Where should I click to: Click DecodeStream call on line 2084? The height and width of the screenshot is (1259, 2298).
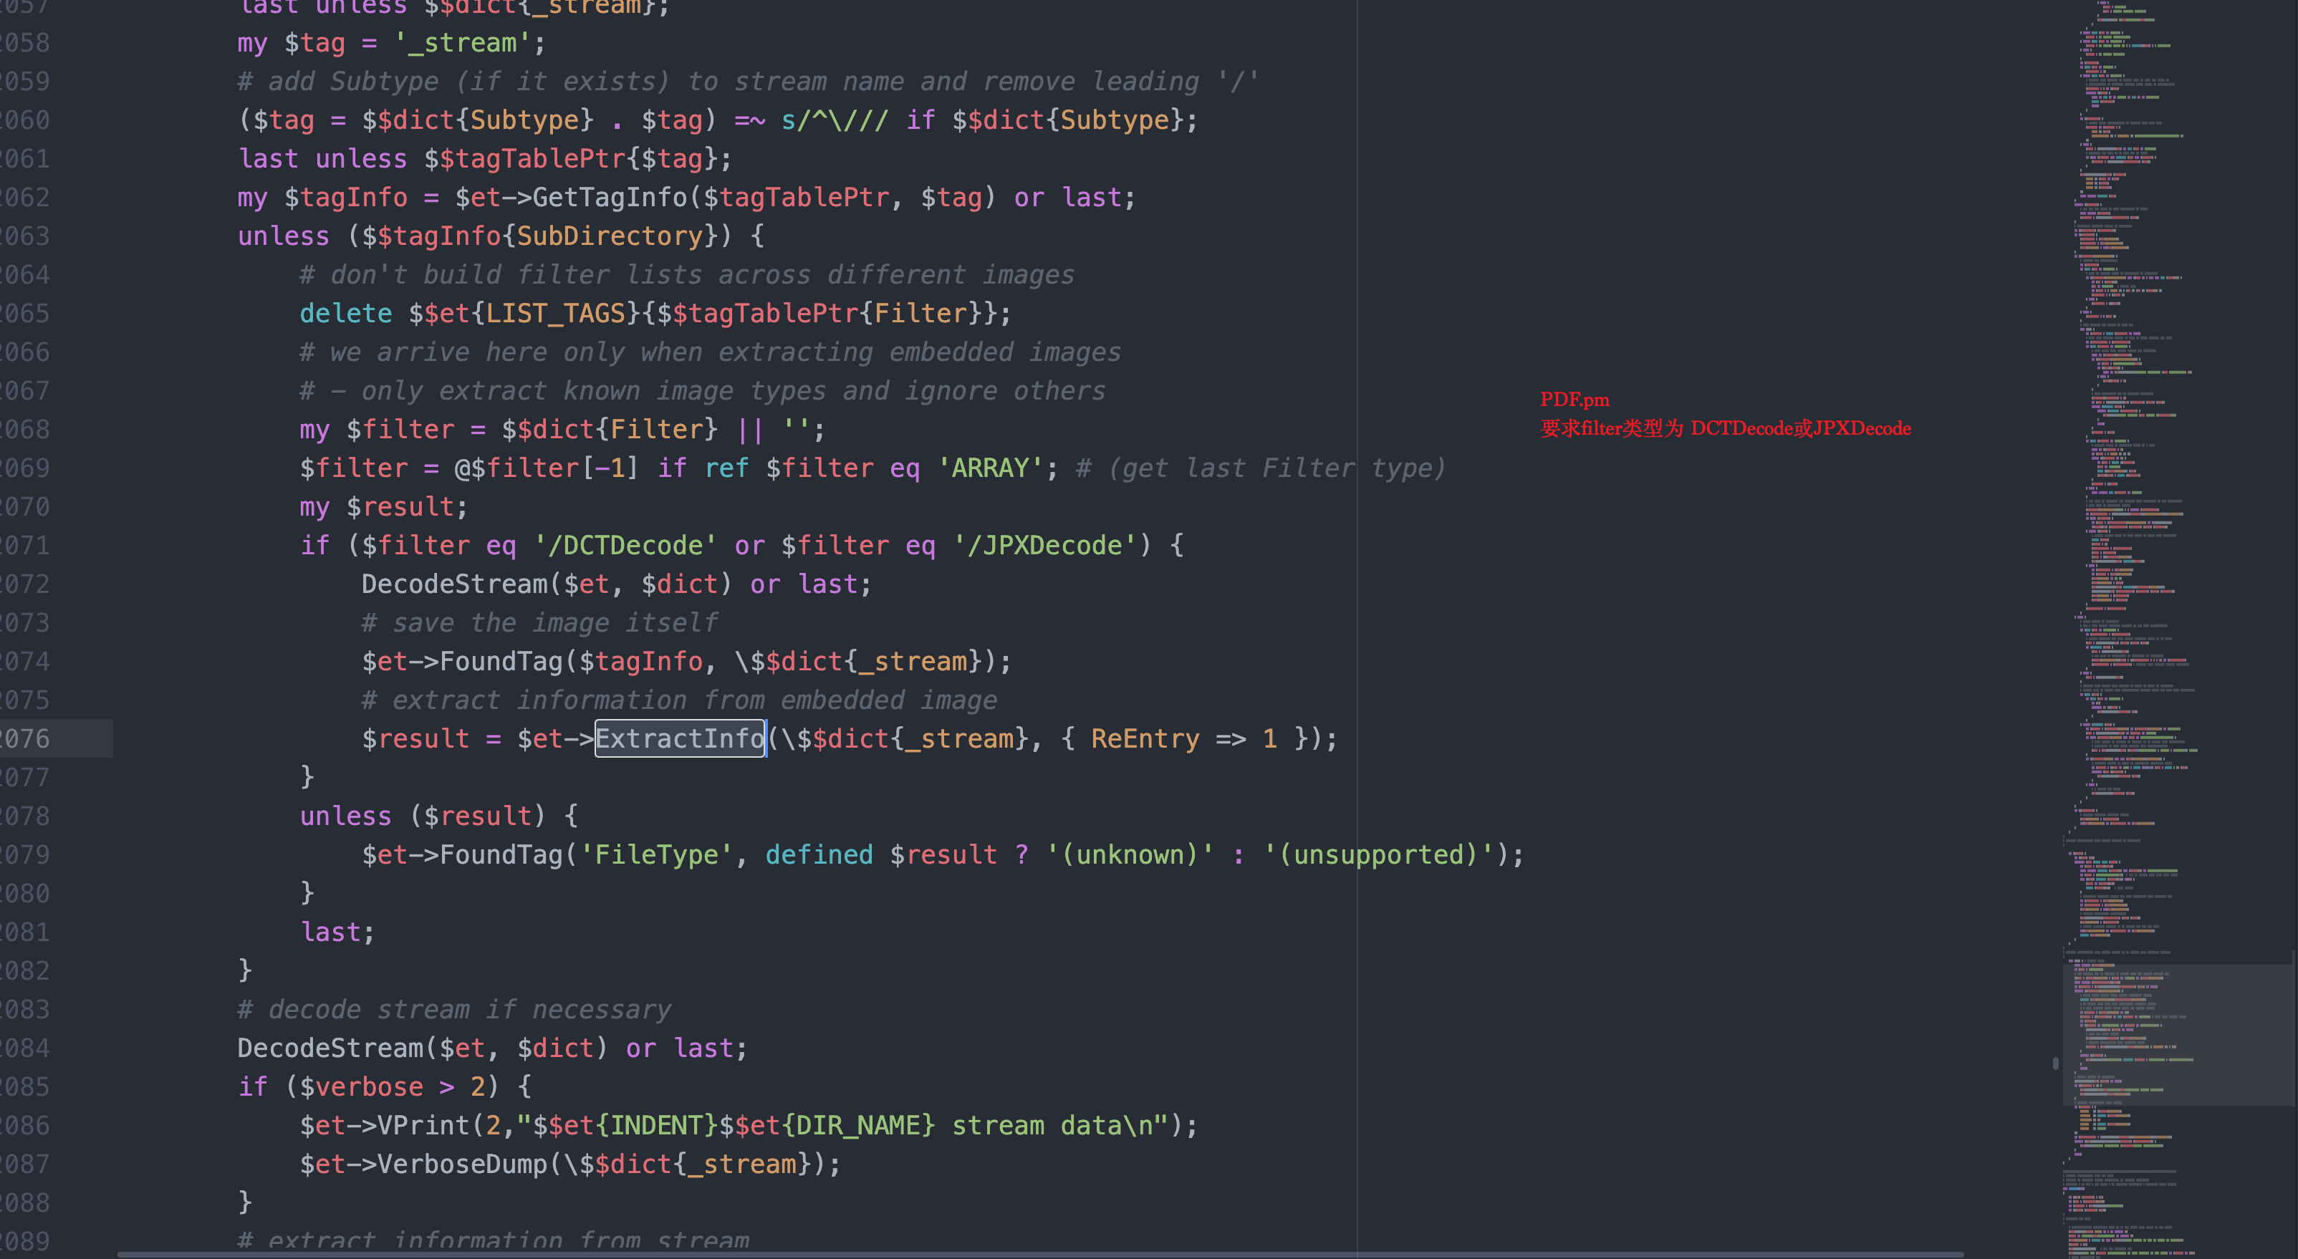(x=330, y=1048)
